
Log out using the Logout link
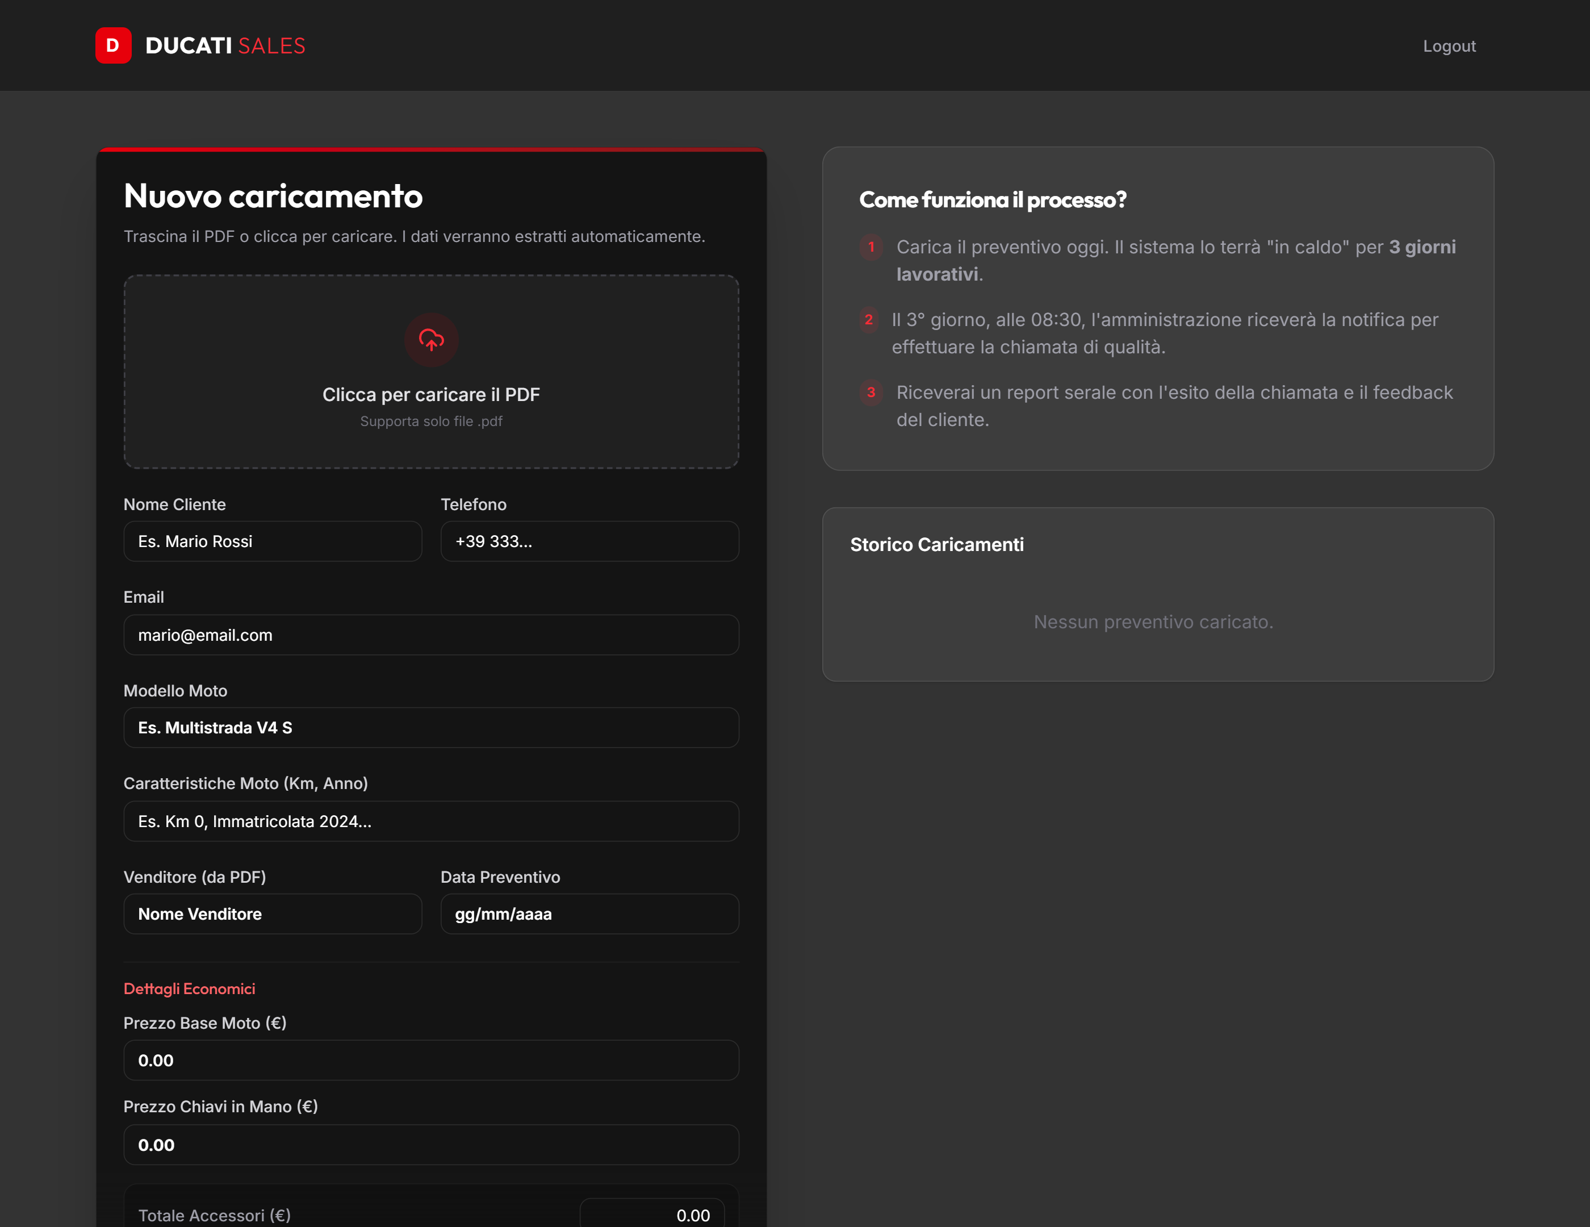click(x=1449, y=46)
